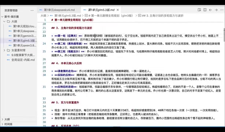Click the file icon of 全局设定-内娱.md

(8, 60)
